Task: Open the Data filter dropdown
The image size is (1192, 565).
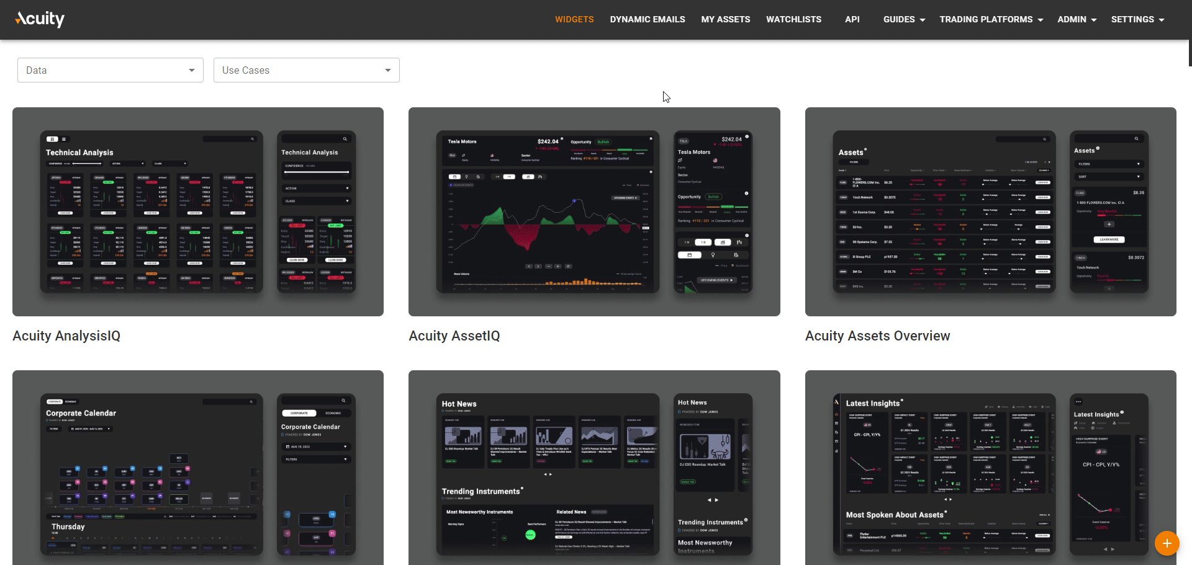Action: pyautogui.click(x=111, y=70)
